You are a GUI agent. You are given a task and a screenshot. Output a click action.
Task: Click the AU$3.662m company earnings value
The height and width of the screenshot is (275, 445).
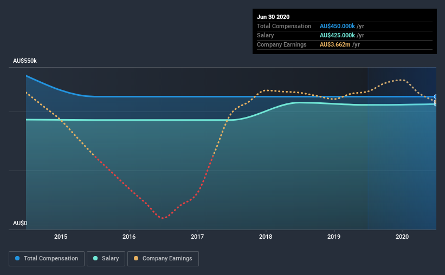point(335,45)
